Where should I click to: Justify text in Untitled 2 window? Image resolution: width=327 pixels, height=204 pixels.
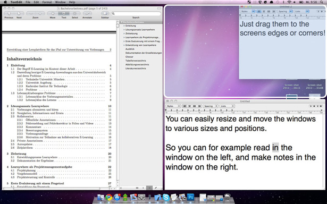tap(269, 11)
